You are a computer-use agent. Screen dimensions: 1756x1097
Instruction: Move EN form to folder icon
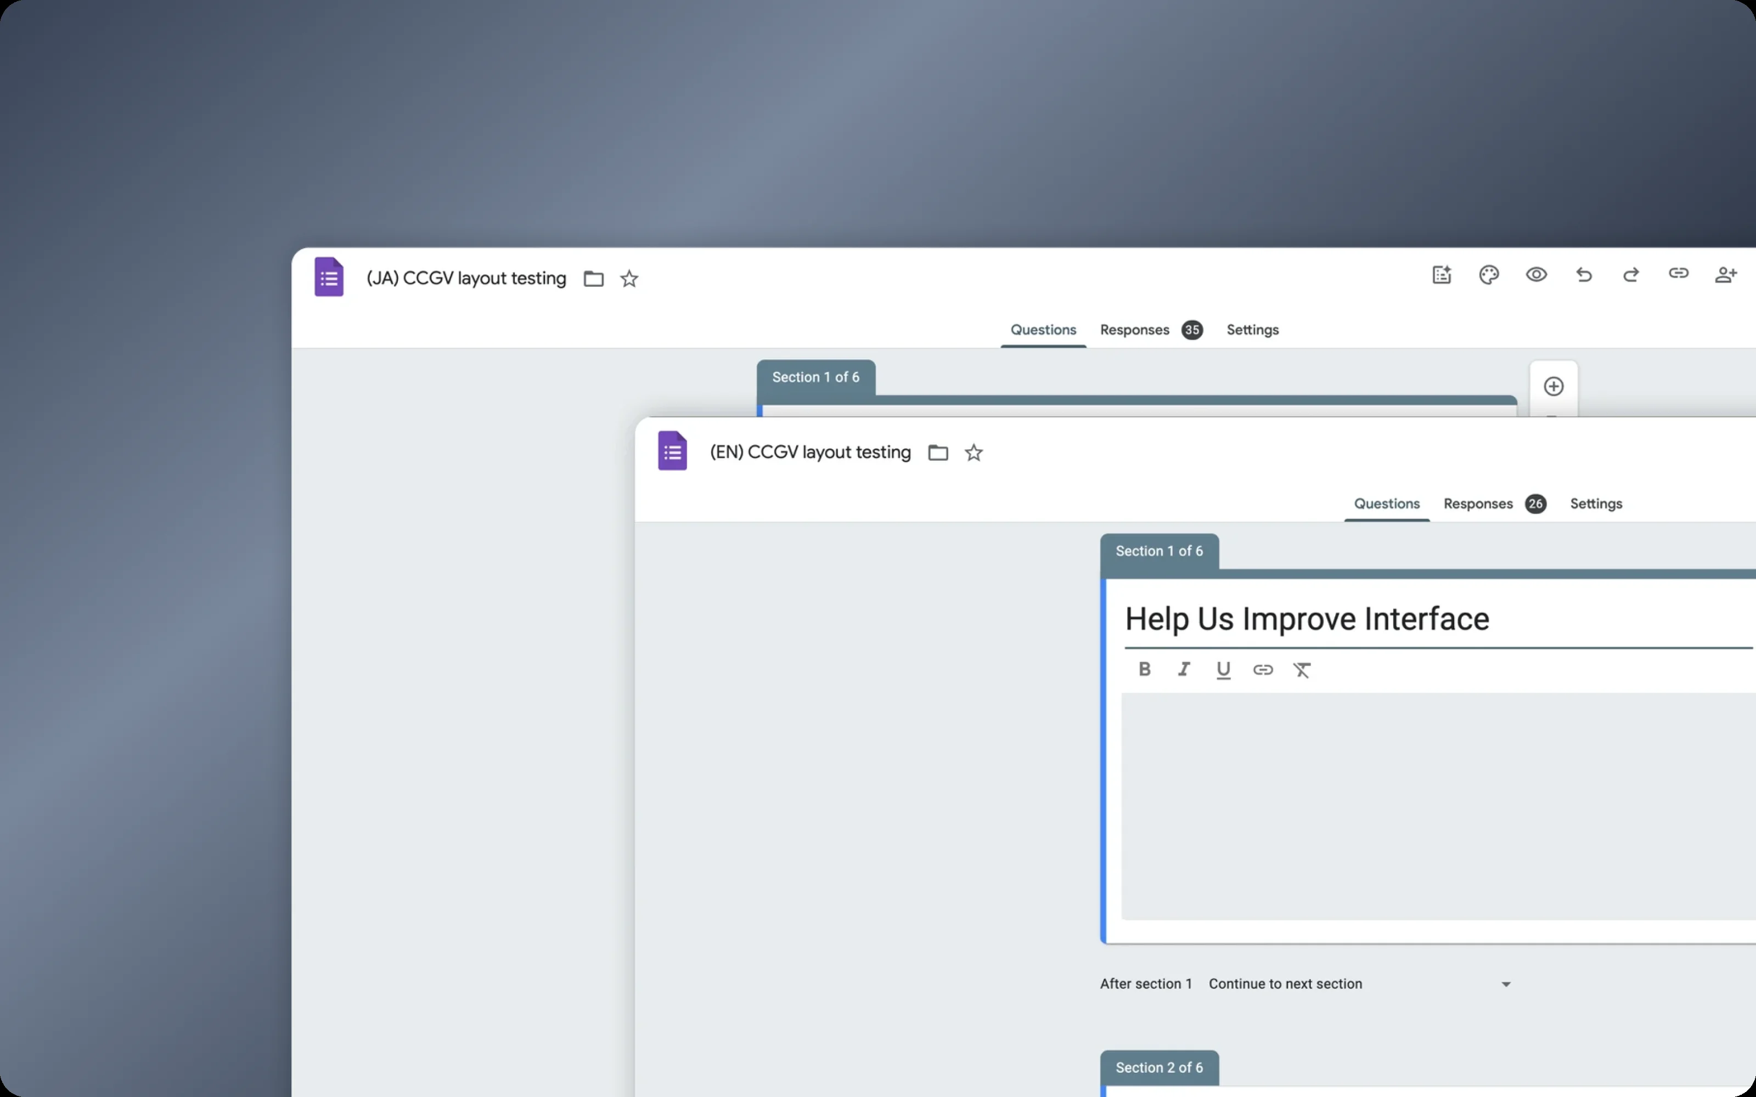[x=938, y=453]
